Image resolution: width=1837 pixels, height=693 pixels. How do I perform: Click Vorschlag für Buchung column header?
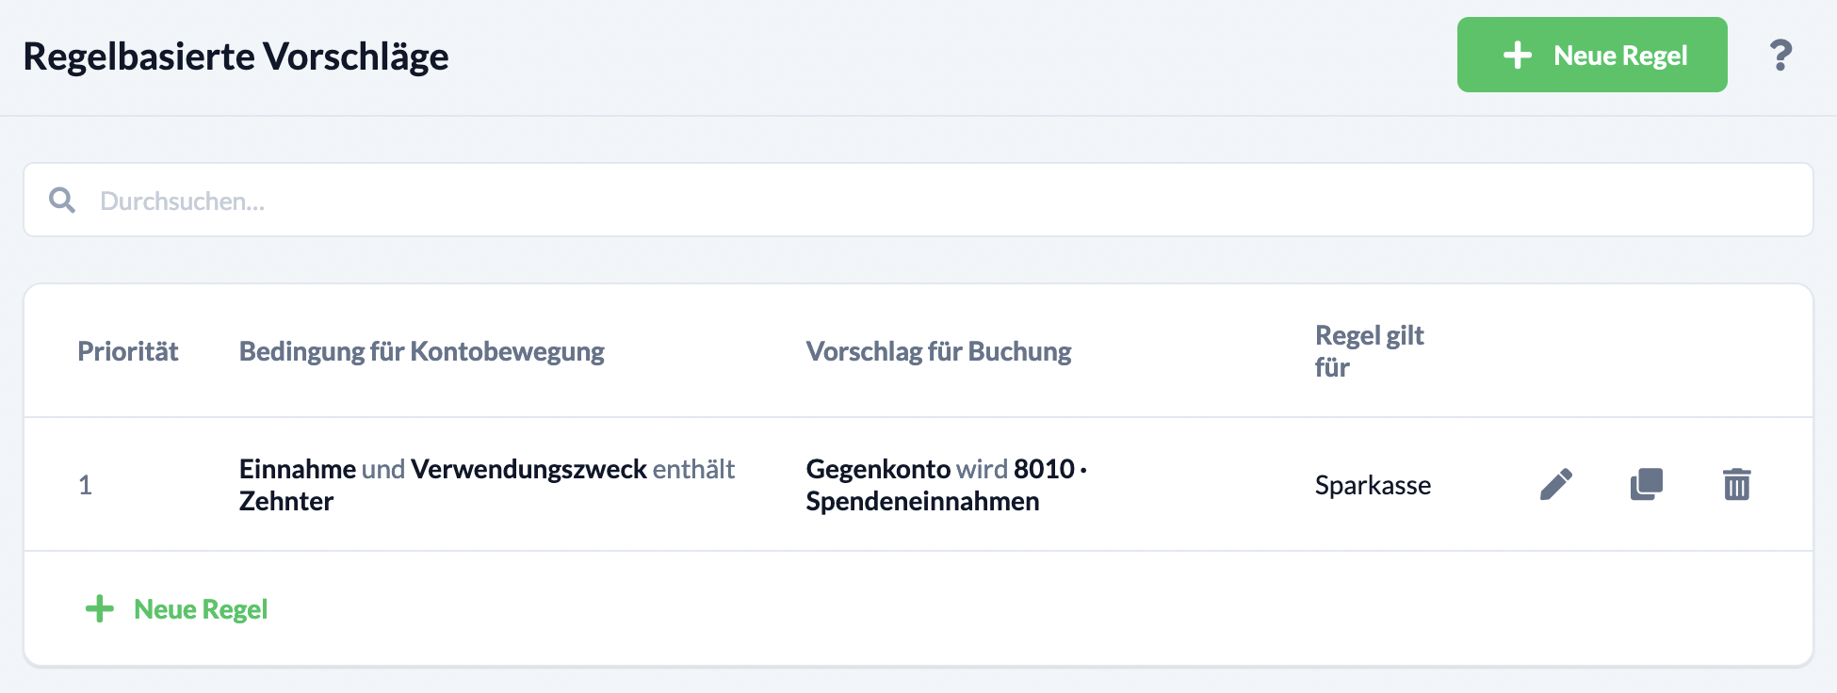point(939,351)
